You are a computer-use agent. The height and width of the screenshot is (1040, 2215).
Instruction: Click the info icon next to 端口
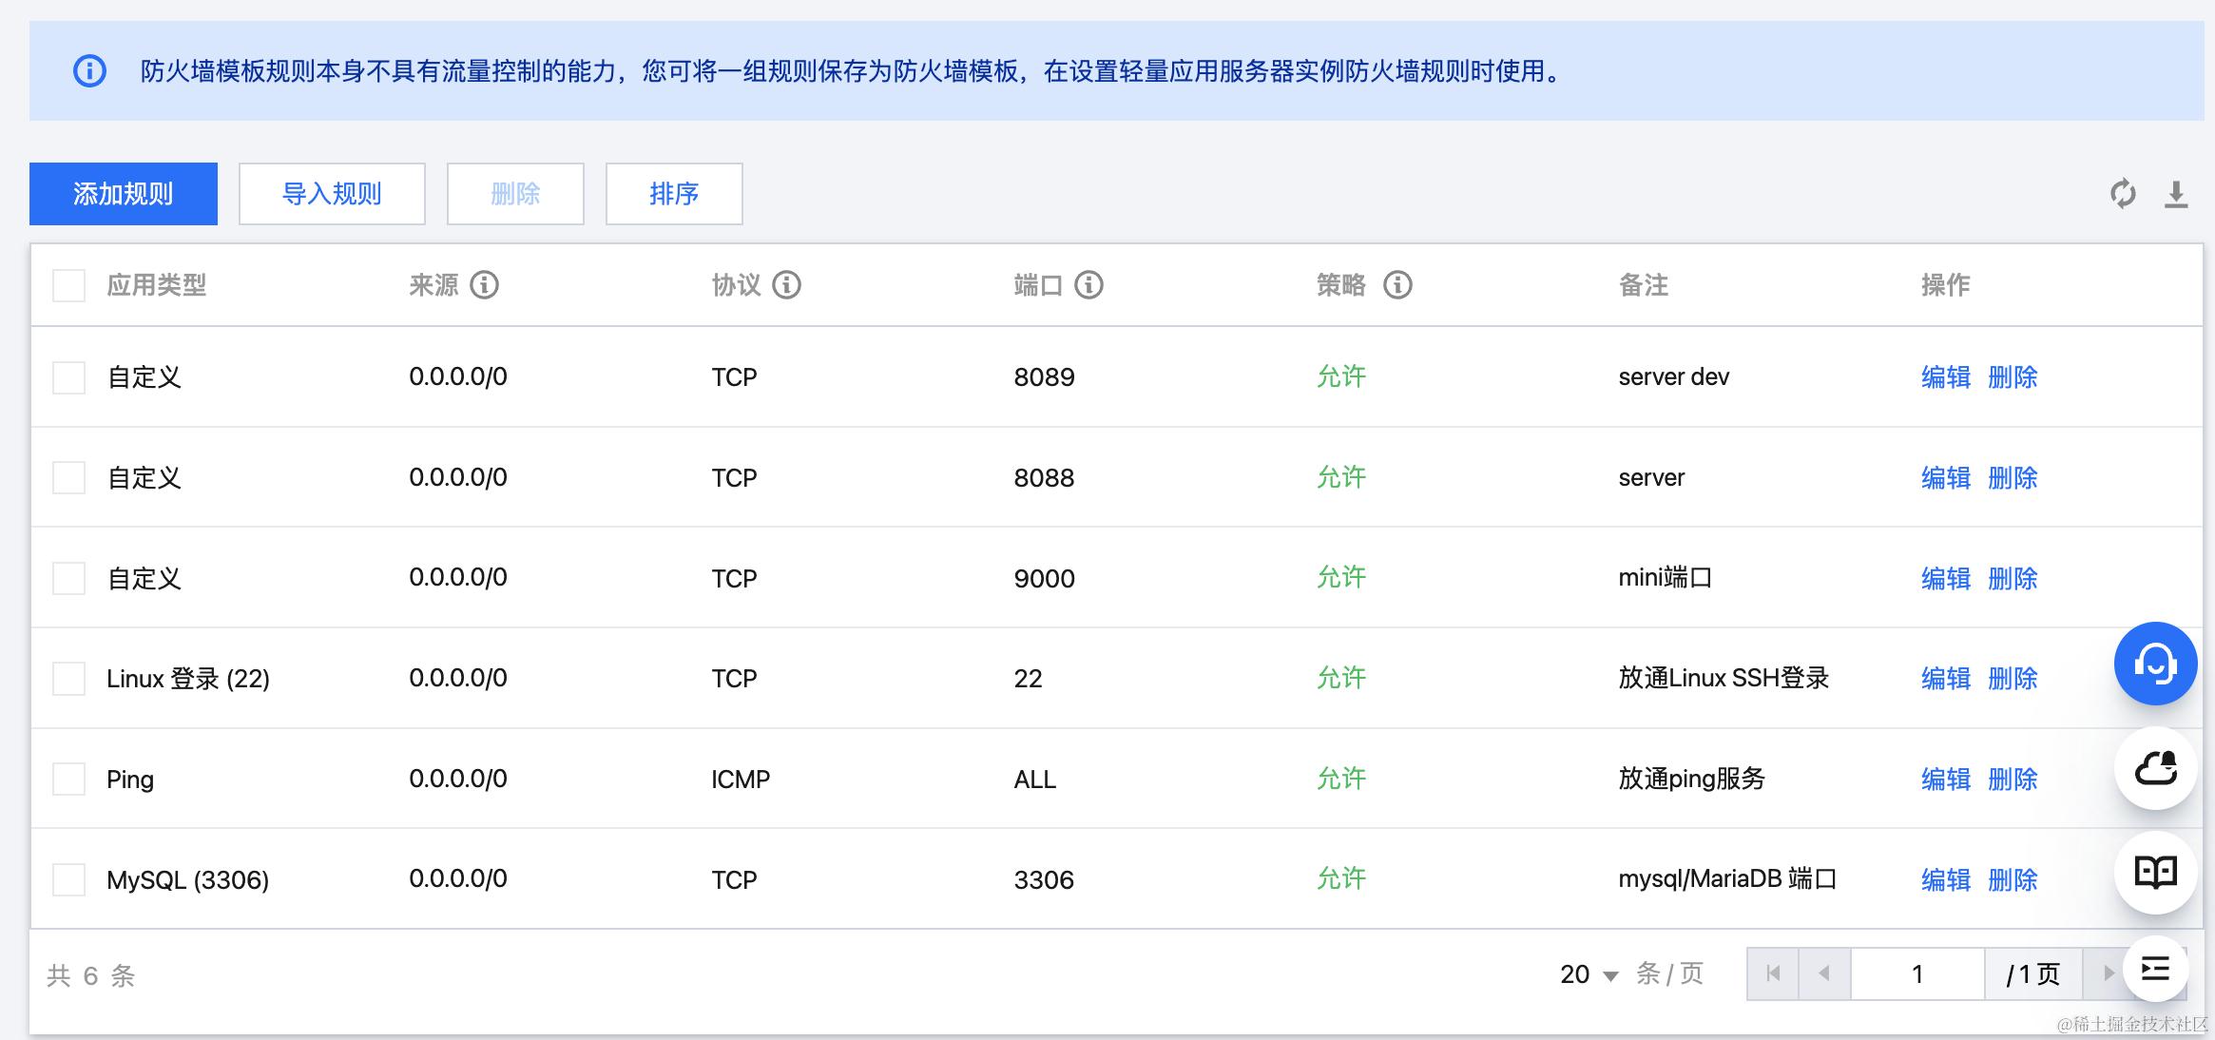click(1088, 284)
